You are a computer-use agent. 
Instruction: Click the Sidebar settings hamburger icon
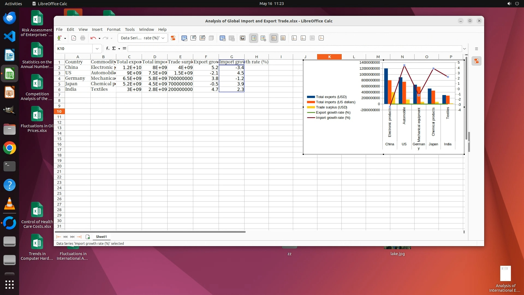[x=477, y=49]
